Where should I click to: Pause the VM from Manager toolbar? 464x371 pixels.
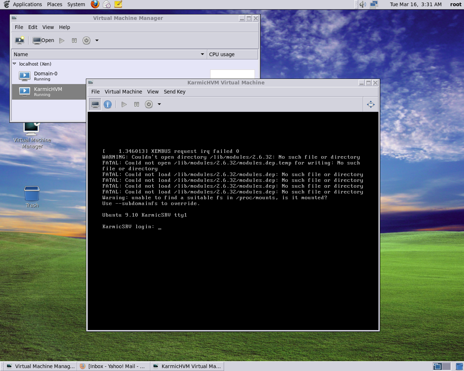pyautogui.click(x=74, y=41)
